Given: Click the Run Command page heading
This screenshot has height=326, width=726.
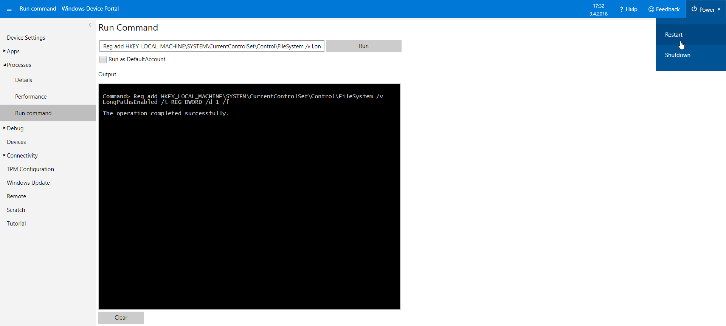Looking at the screenshot, I should [128, 28].
